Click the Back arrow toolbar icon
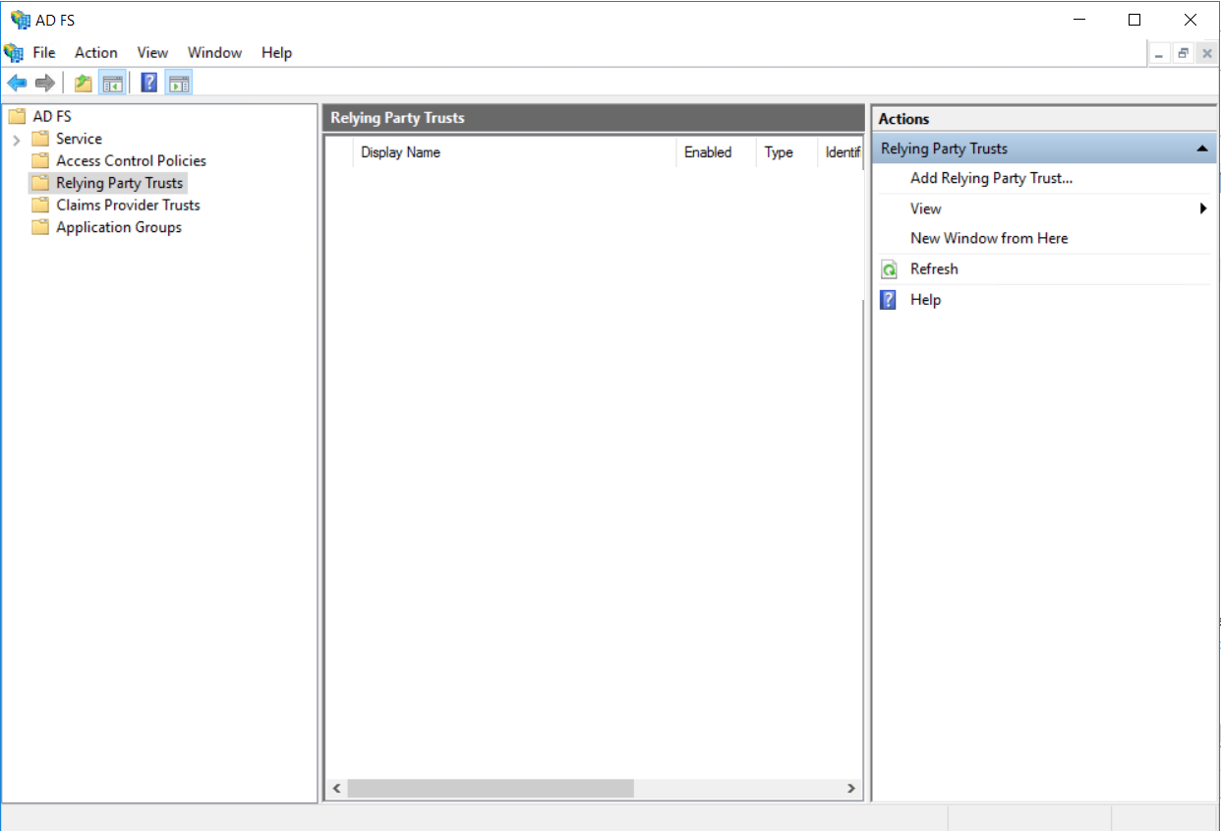The image size is (1221, 831). tap(17, 84)
